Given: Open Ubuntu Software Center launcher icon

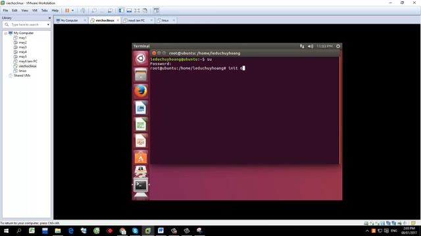Looking at the screenshot, I should tap(140, 157).
